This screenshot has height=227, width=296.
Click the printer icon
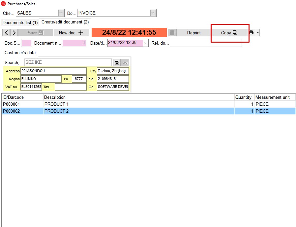point(252,33)
